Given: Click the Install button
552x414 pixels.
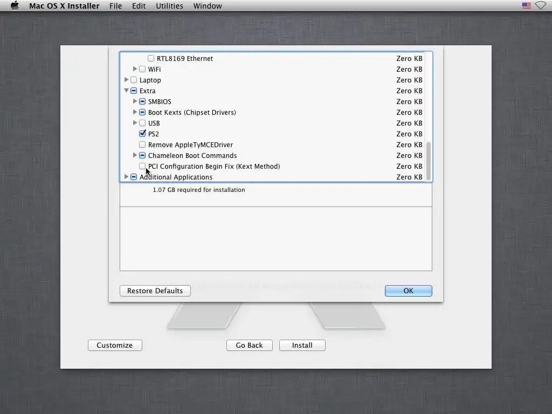Looking at the screenshot, I should pos(302,346).
